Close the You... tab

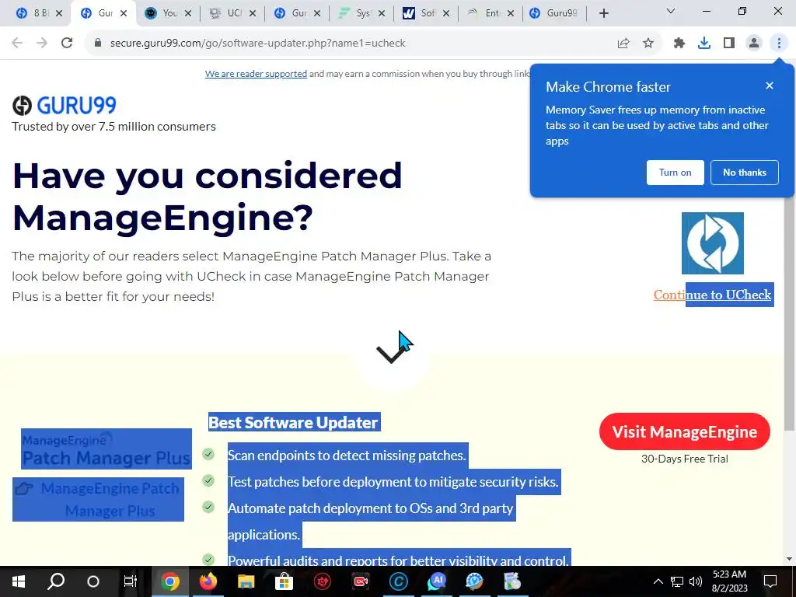click(x=188, y=14)
